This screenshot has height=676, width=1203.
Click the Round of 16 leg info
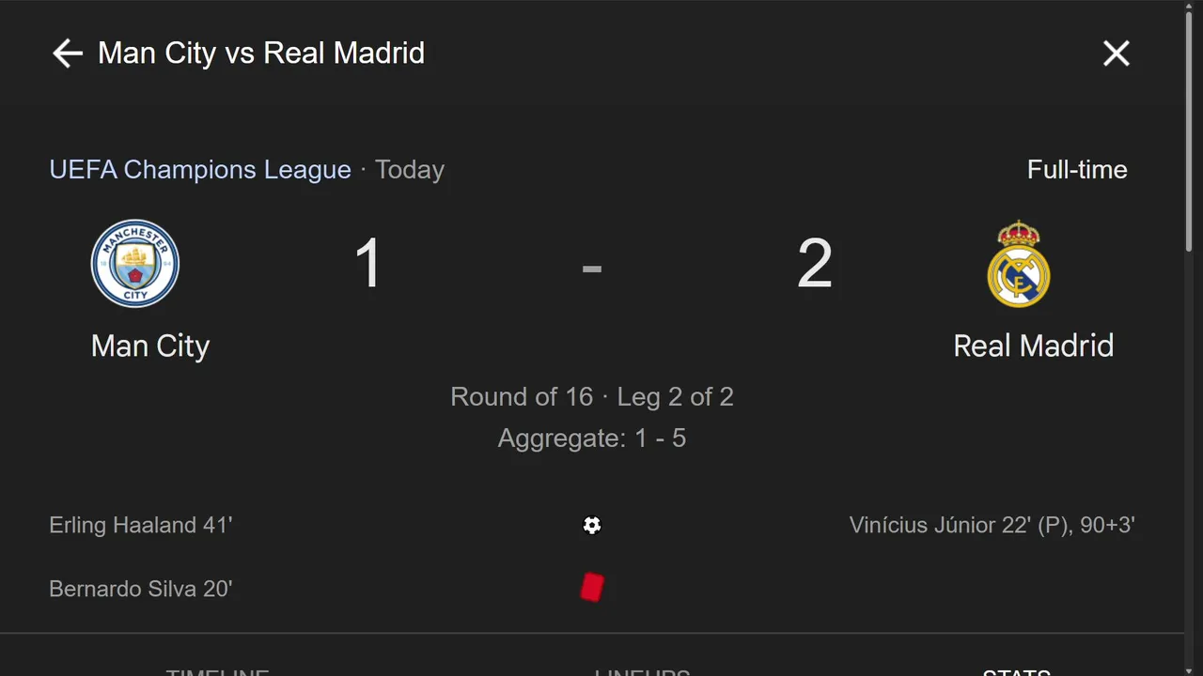point(592,397)
